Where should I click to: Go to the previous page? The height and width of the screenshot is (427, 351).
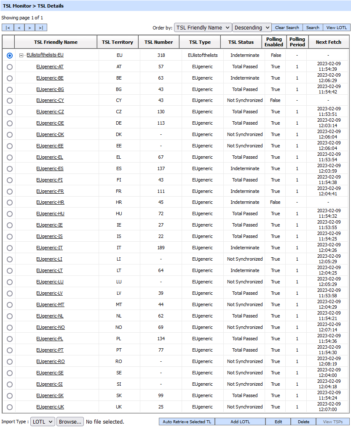(19, 28)
